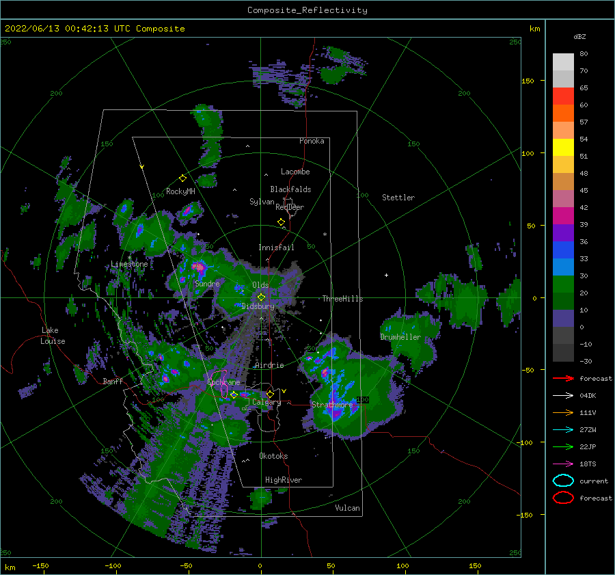Click the cyan 27ZW arrow icon
Image resolution: width=615 pixels, height=575 pixels.
click(563, 430)
